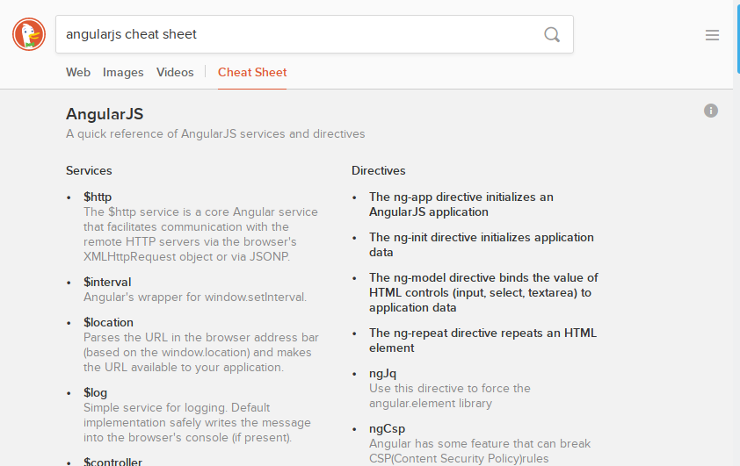Click the info icon beside AngularJS

pos(711,111)
